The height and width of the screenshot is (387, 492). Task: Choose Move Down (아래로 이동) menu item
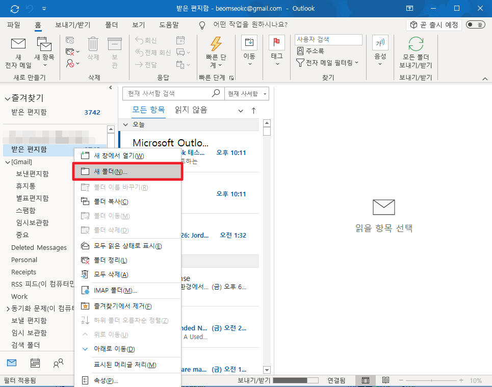[127, 349]
